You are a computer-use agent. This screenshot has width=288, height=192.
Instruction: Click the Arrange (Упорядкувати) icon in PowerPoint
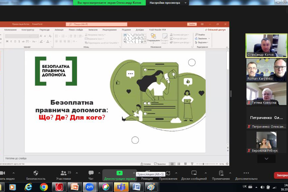coord(153,36)
